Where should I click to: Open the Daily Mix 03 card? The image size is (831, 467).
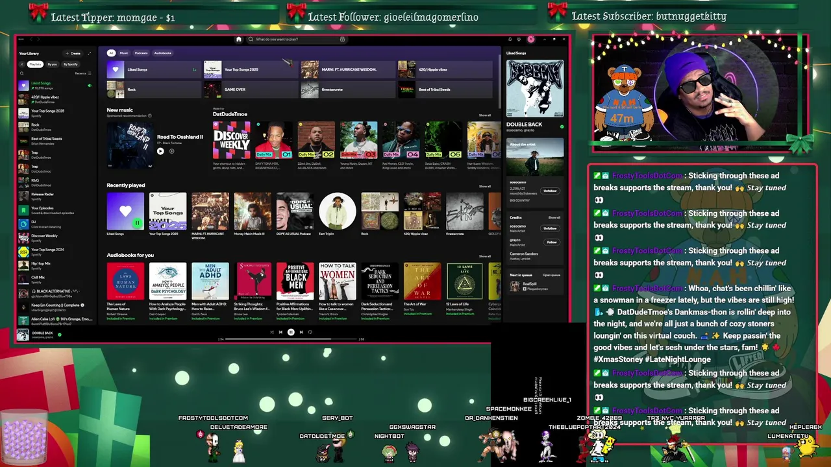pos(358,146)
